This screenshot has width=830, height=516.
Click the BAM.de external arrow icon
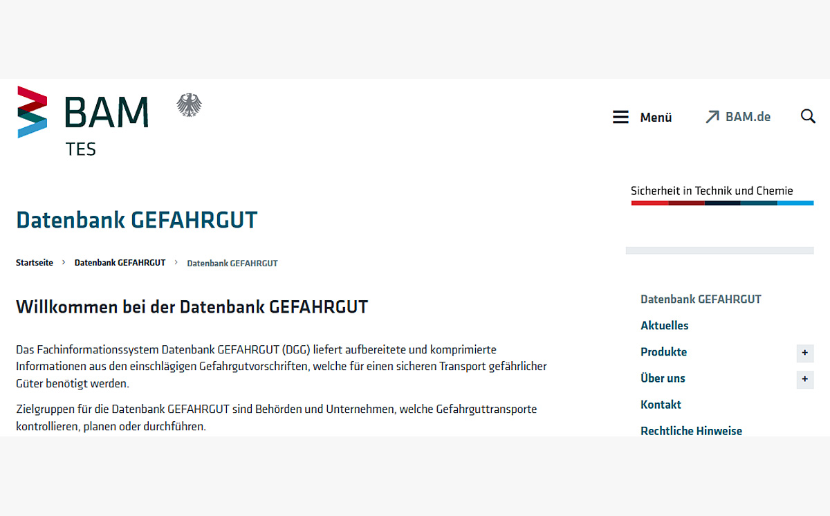pyautogui.click(x=712, y=117)
